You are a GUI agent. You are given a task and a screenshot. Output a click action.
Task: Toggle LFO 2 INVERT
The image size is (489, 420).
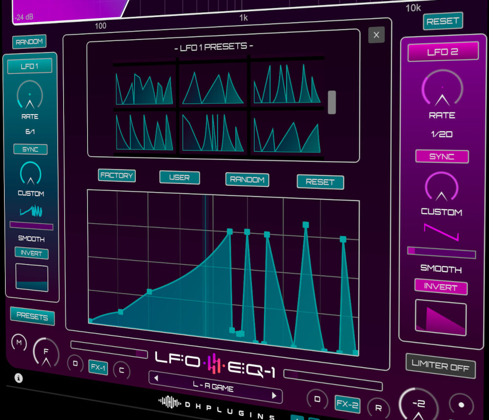[x=441, y=287]
